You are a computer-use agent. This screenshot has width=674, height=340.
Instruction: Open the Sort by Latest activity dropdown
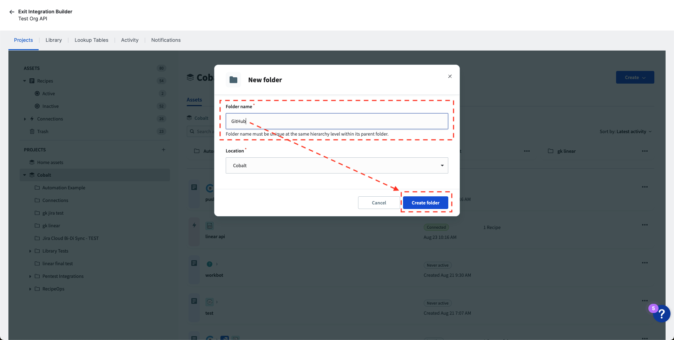626,131
